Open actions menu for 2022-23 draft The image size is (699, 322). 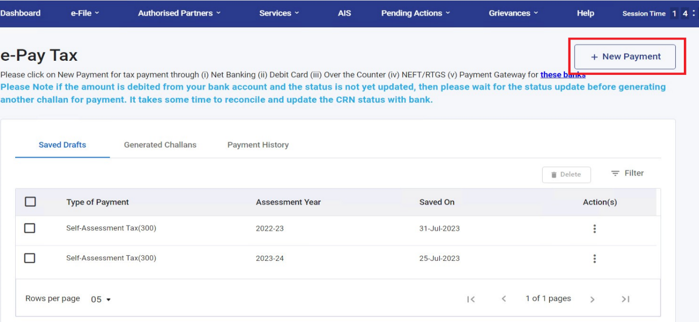594,228
